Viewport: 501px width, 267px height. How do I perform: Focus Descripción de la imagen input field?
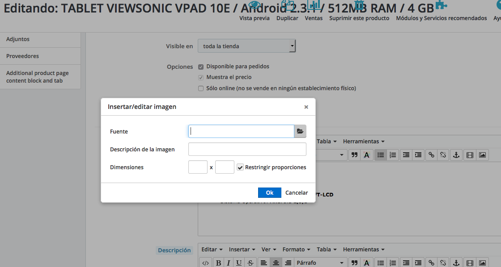pyautogui.click(x=247, y=149)
